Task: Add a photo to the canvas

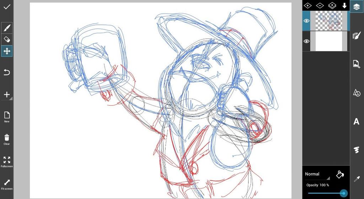Action: click(x=357, y=64)
